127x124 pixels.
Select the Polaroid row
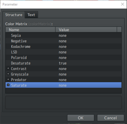coord(63,58)
